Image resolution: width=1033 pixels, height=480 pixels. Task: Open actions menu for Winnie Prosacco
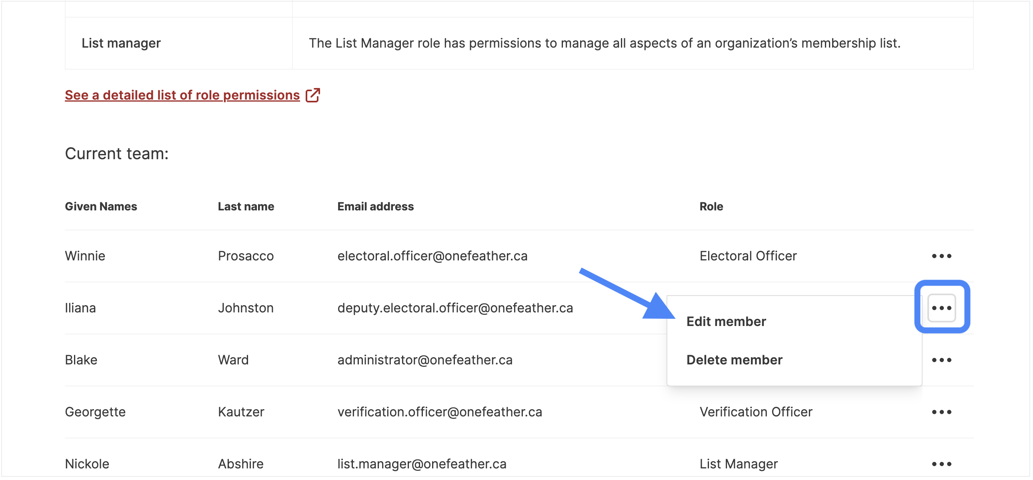pos(941,256)
